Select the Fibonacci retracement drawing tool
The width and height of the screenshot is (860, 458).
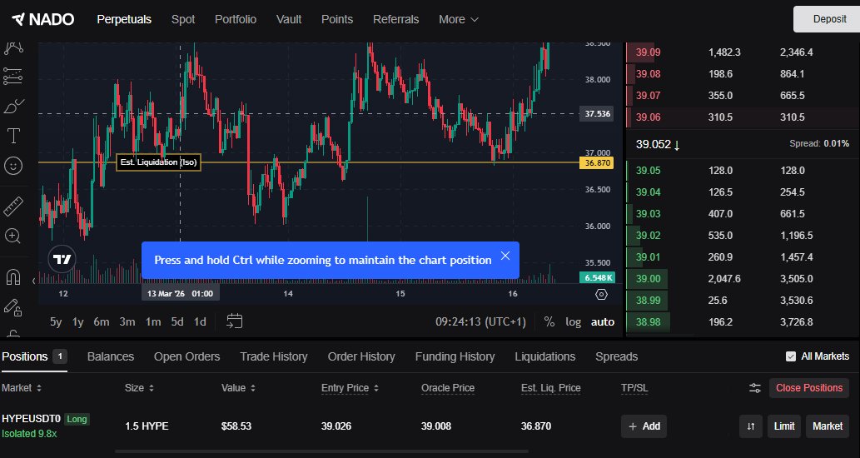click(13, 77)
